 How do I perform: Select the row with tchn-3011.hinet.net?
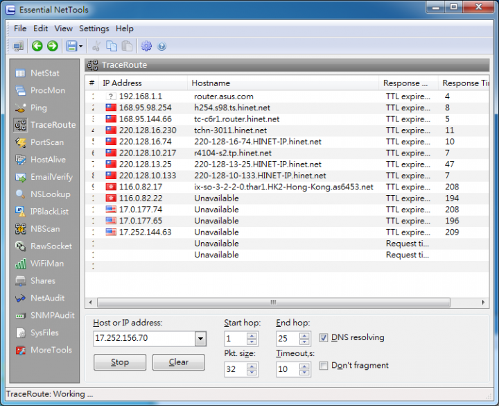287,130
